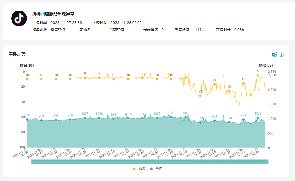
Task: Select the rank 26 data point
Action: click(229, 91)
